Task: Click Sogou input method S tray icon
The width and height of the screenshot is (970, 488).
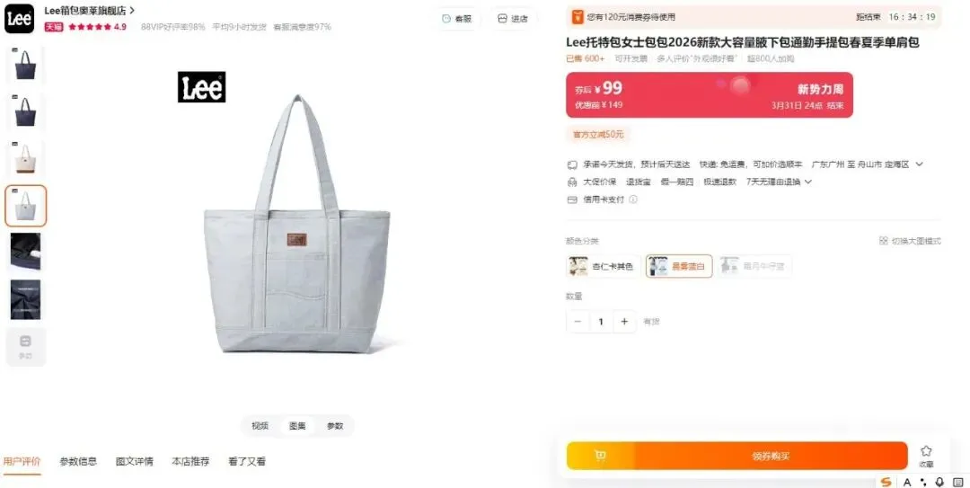Action: click(886, 482)
